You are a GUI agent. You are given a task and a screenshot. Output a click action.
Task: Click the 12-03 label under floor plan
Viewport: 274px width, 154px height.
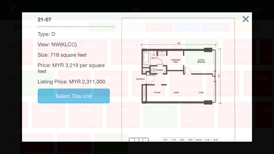165,140
